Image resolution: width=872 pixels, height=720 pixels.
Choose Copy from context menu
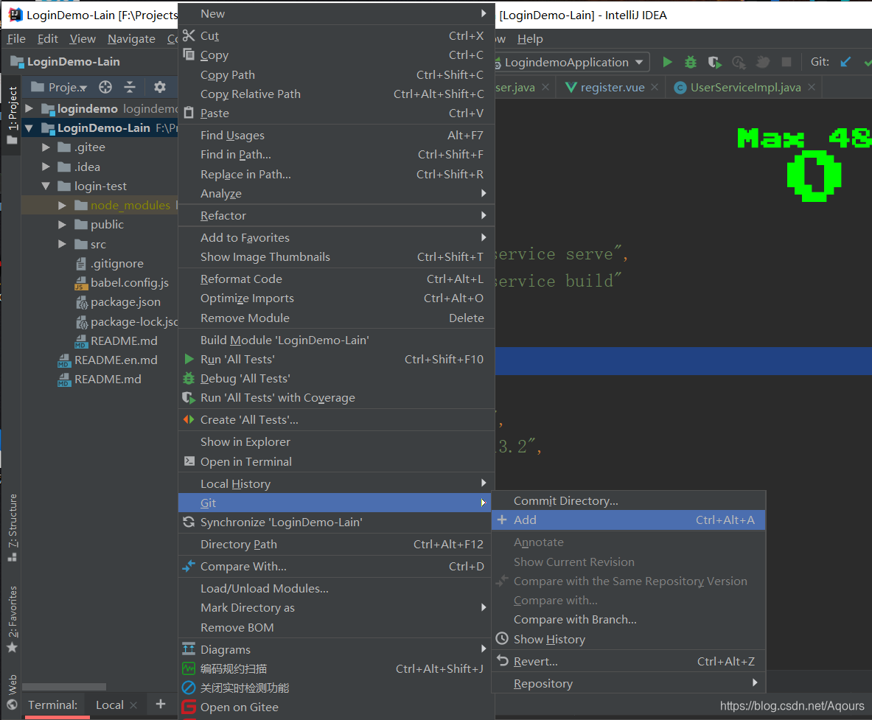pos(335,55)
